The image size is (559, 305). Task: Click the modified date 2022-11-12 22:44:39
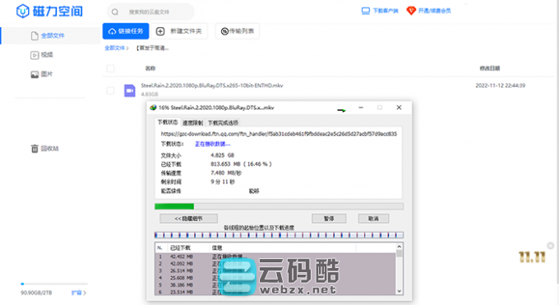click(500, 85)
